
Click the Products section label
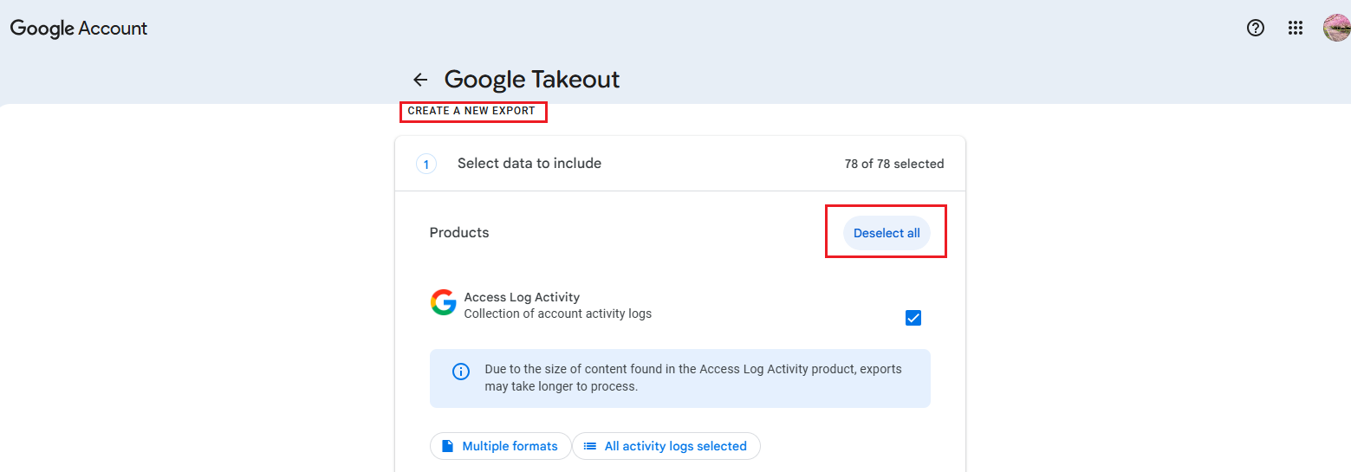coord(459,233)
